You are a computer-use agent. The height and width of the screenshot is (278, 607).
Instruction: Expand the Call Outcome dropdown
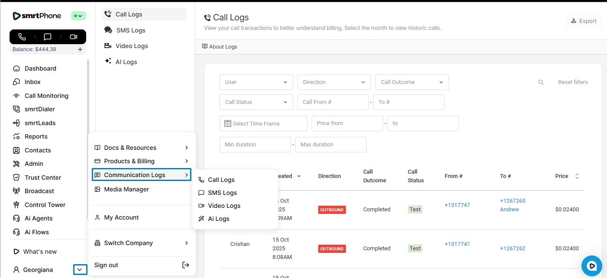click(x=412, y=82)
